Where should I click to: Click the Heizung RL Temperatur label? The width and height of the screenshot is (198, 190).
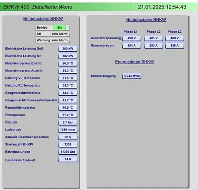pos(23,85)
